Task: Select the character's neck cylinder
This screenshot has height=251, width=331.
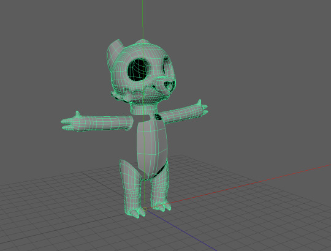Action: tap(144, 110)
